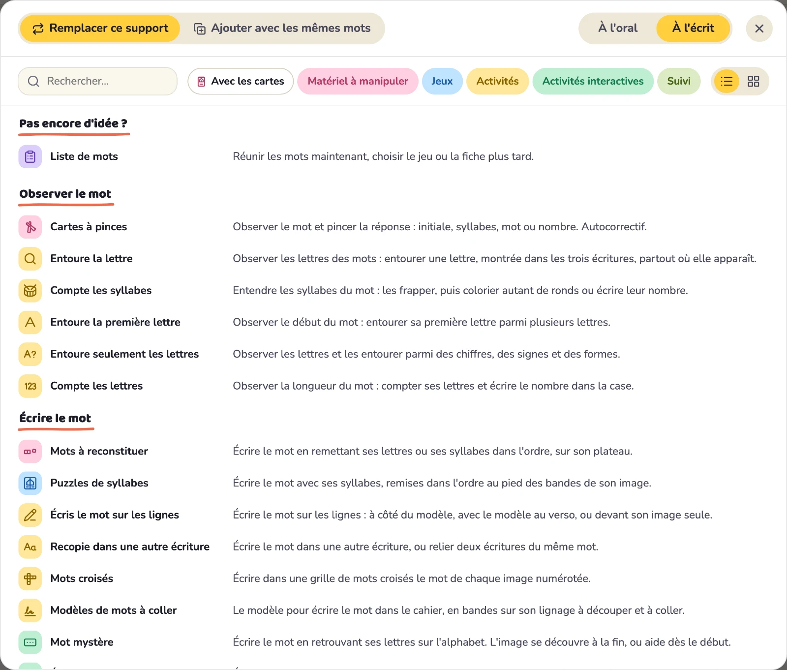Filter by Matériel à manipuler
787x670 pixels.
(x=358, y=81)
